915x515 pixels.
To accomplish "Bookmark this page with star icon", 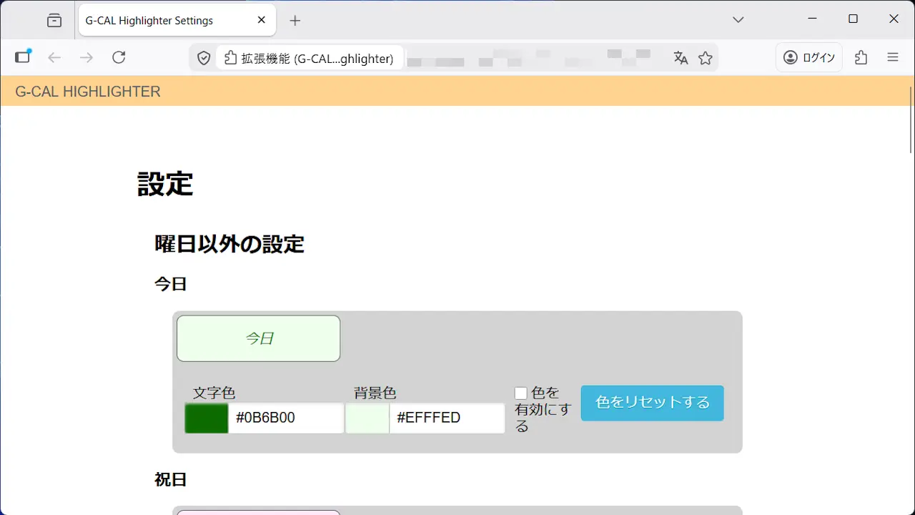I will tap(706, 58).
